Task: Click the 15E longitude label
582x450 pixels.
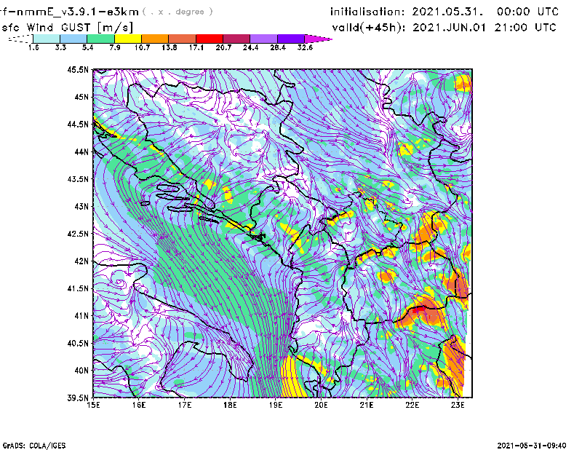Action: point(93,405)
